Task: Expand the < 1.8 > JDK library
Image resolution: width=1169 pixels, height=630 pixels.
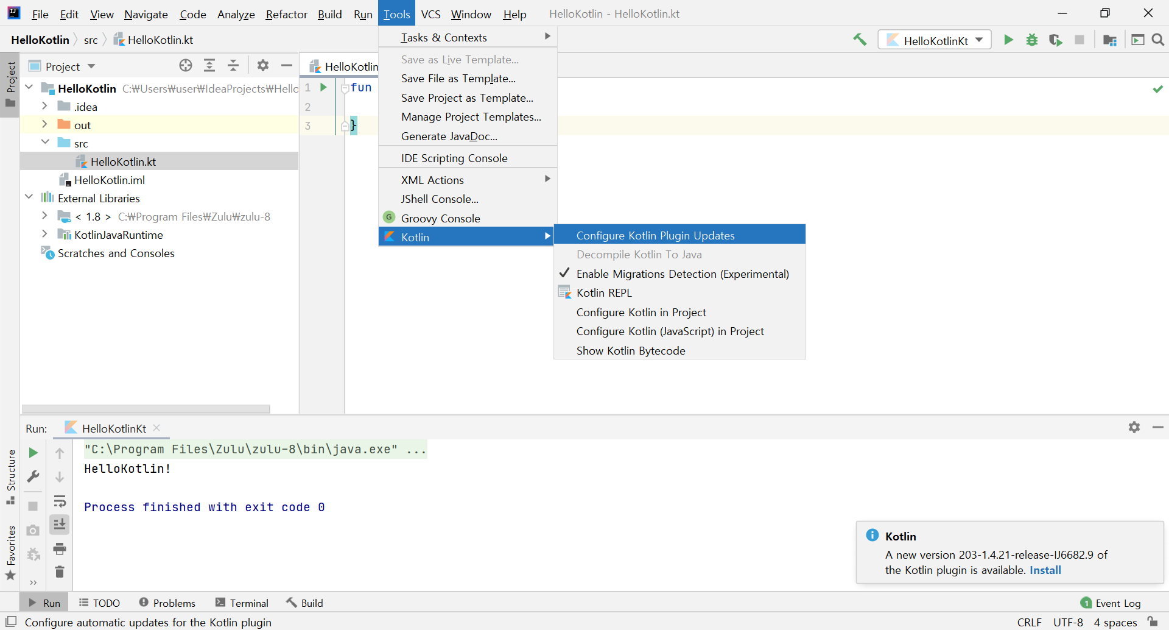Action: pyautogui.click(x=44, y=216)
